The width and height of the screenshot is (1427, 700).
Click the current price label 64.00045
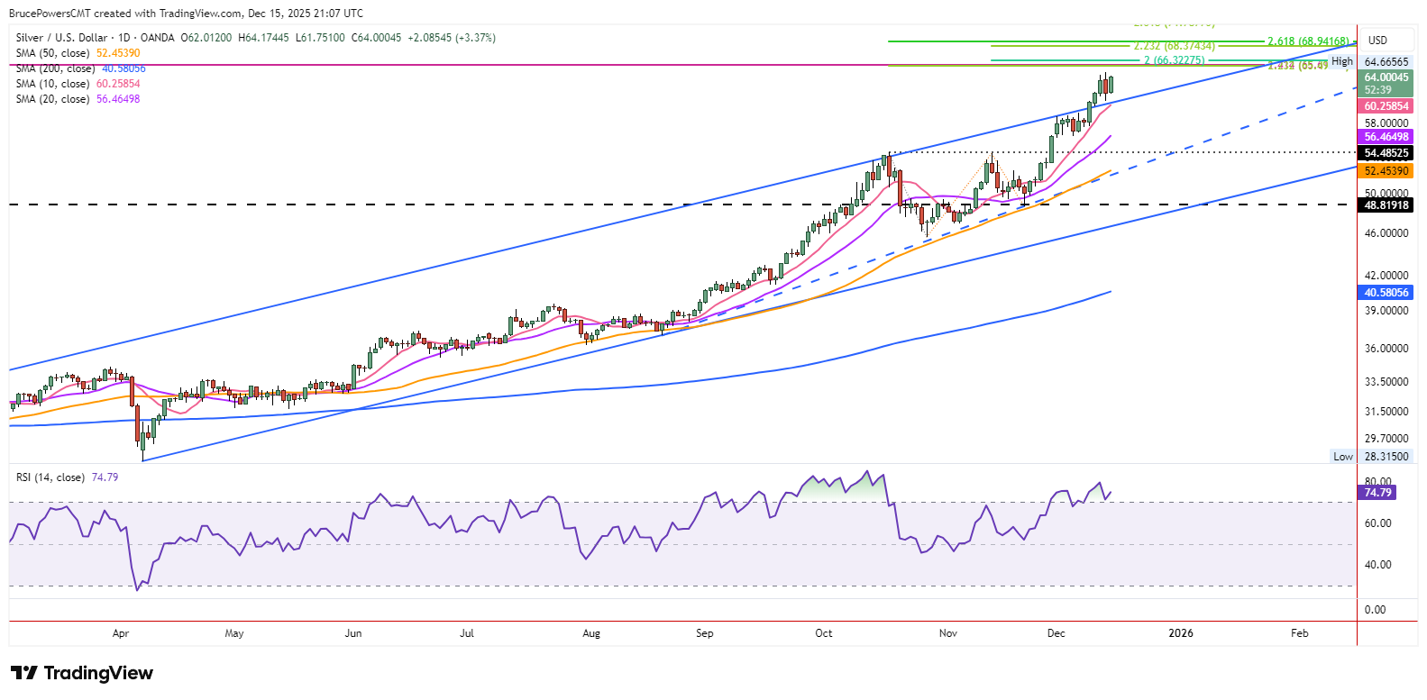pyautogui.click(x=1386, y=77)
